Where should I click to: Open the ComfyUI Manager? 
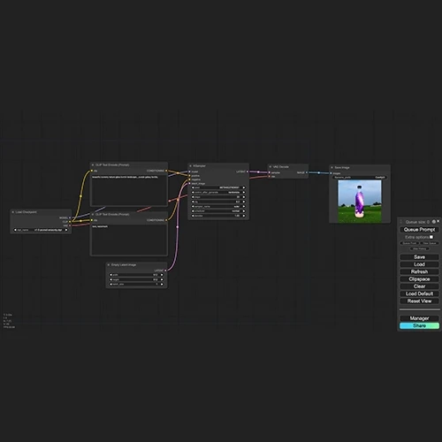(419, 318)
